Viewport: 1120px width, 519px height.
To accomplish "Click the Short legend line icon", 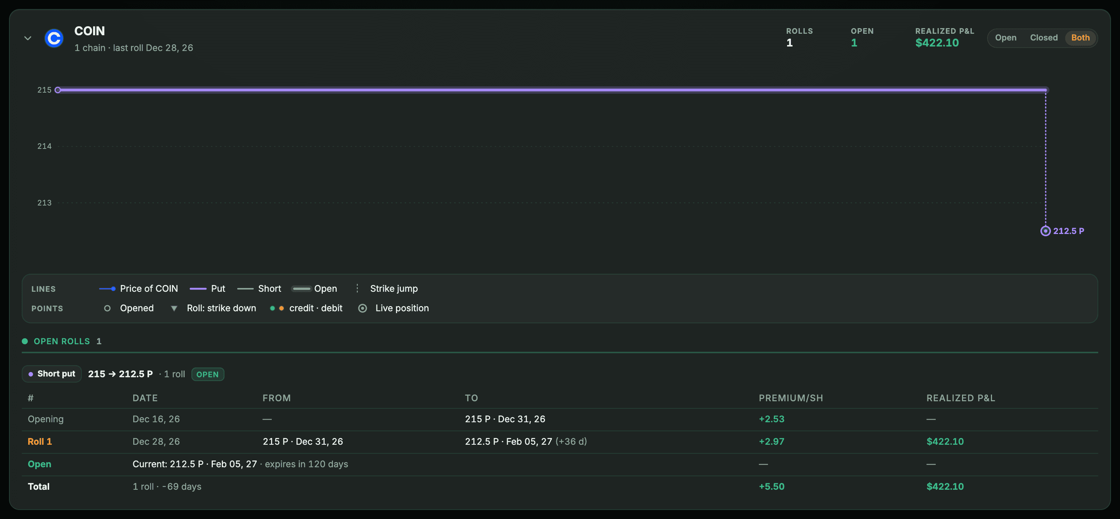I will pos(245,289).
